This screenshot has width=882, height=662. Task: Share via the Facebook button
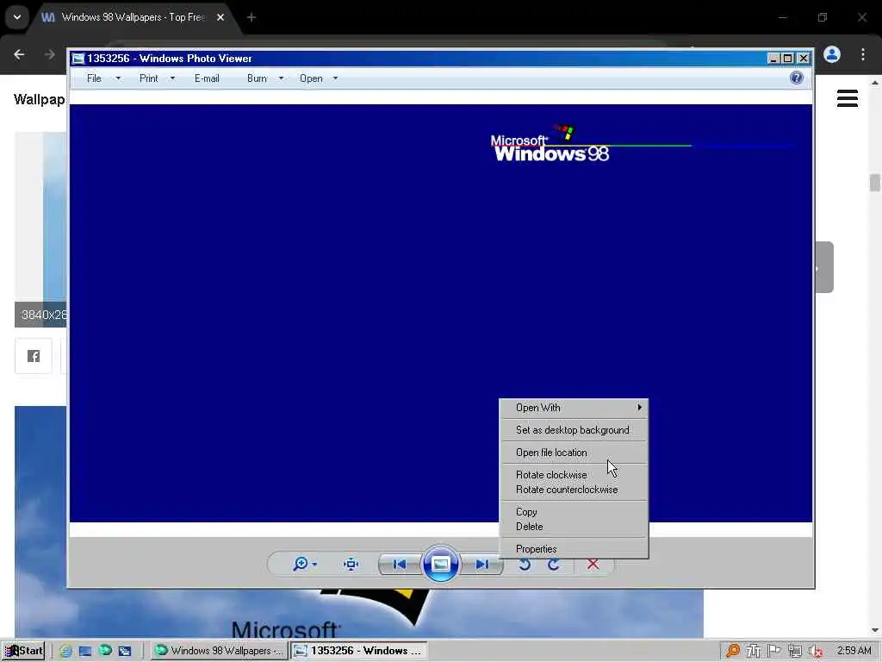click(x=34, y=356)
